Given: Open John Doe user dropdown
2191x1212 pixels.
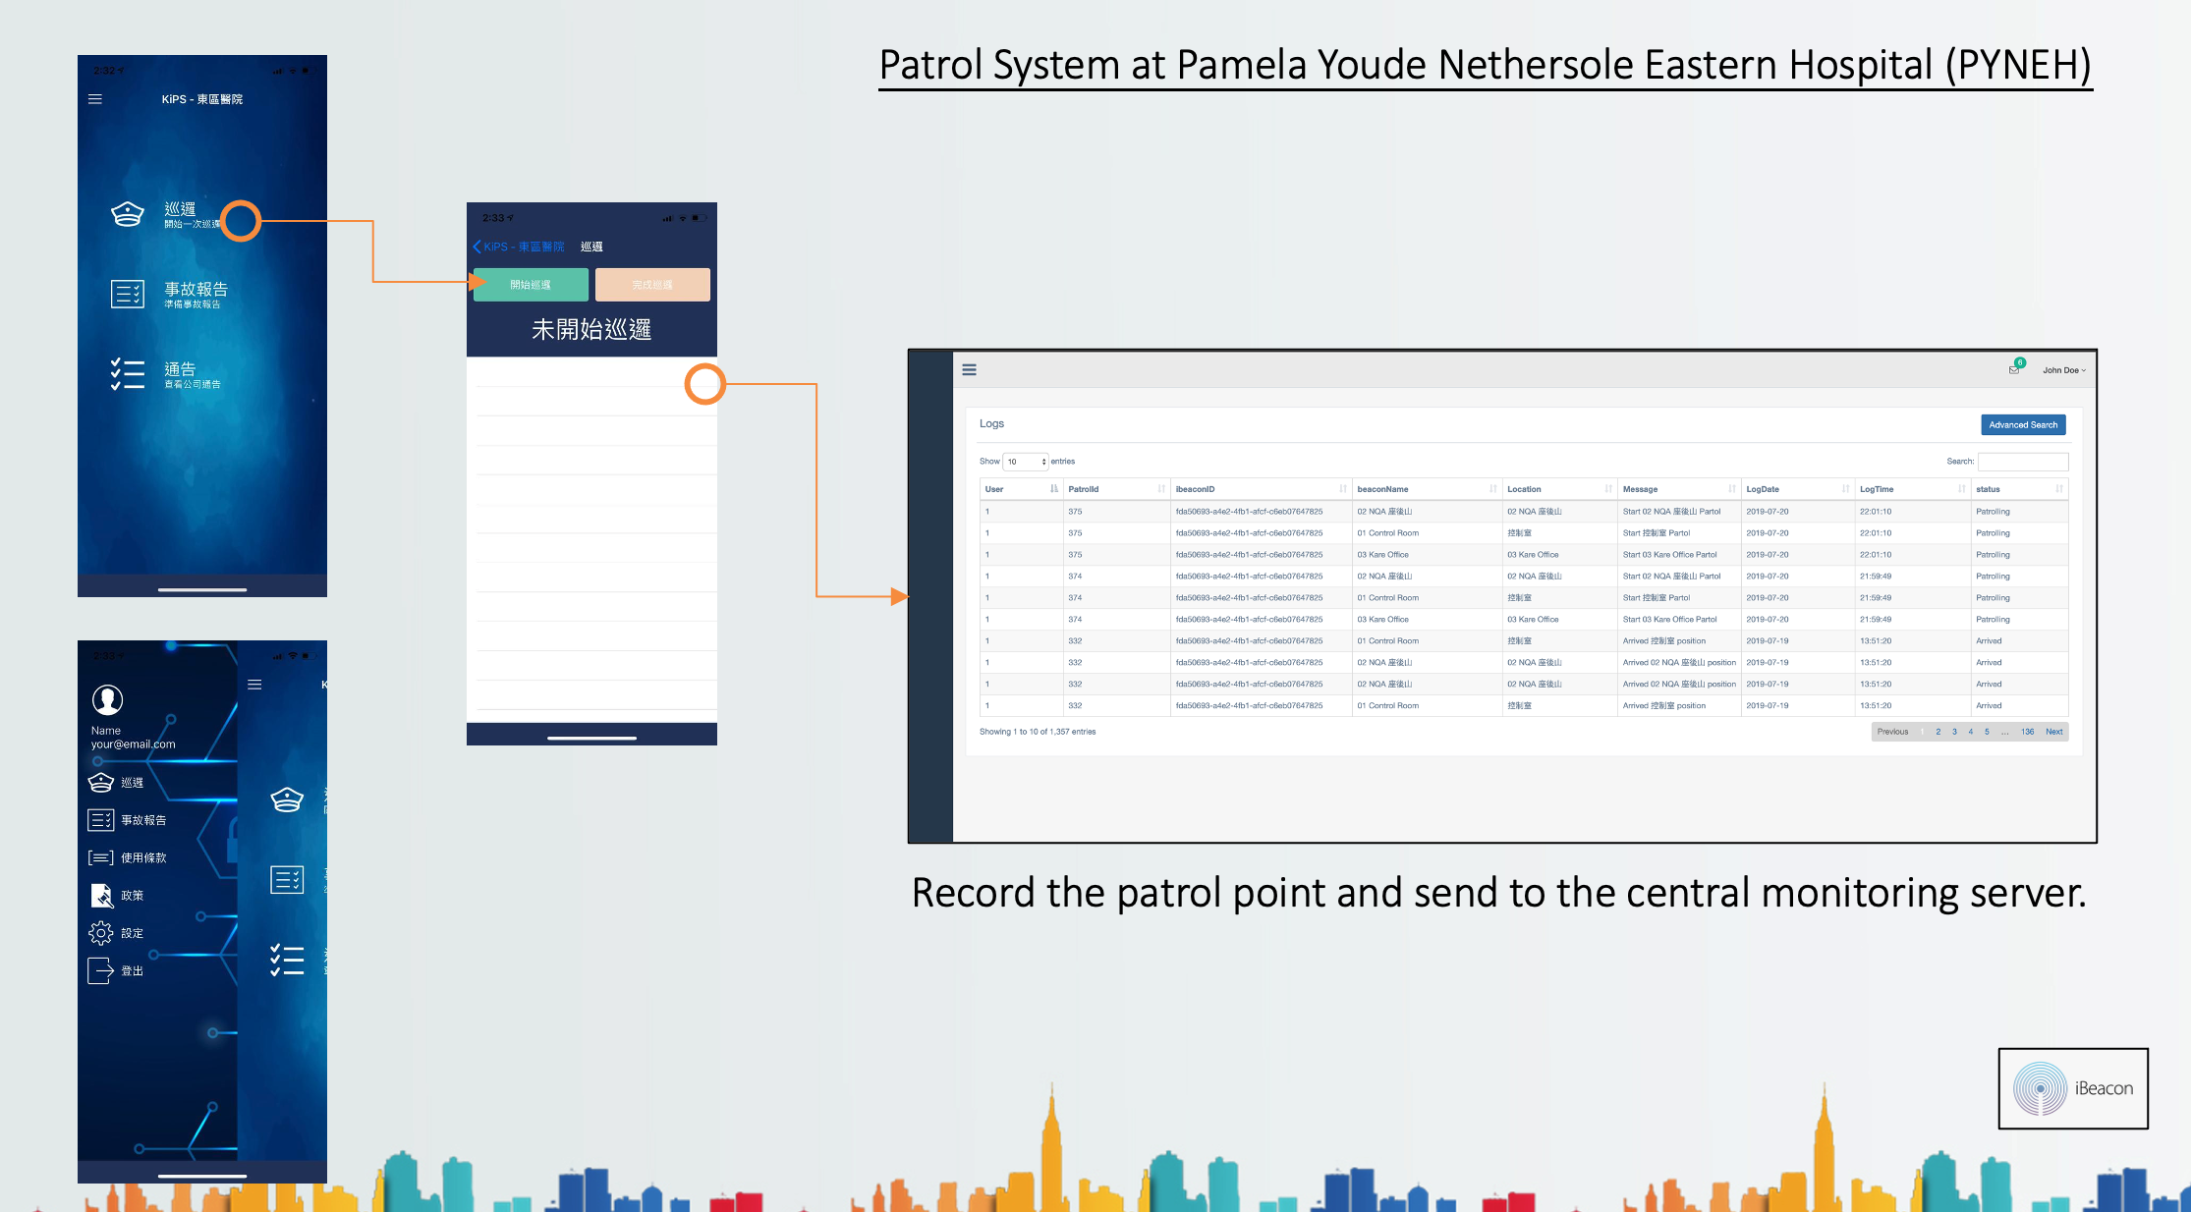Looking at the screenshot, I should tap(2064, 370).
